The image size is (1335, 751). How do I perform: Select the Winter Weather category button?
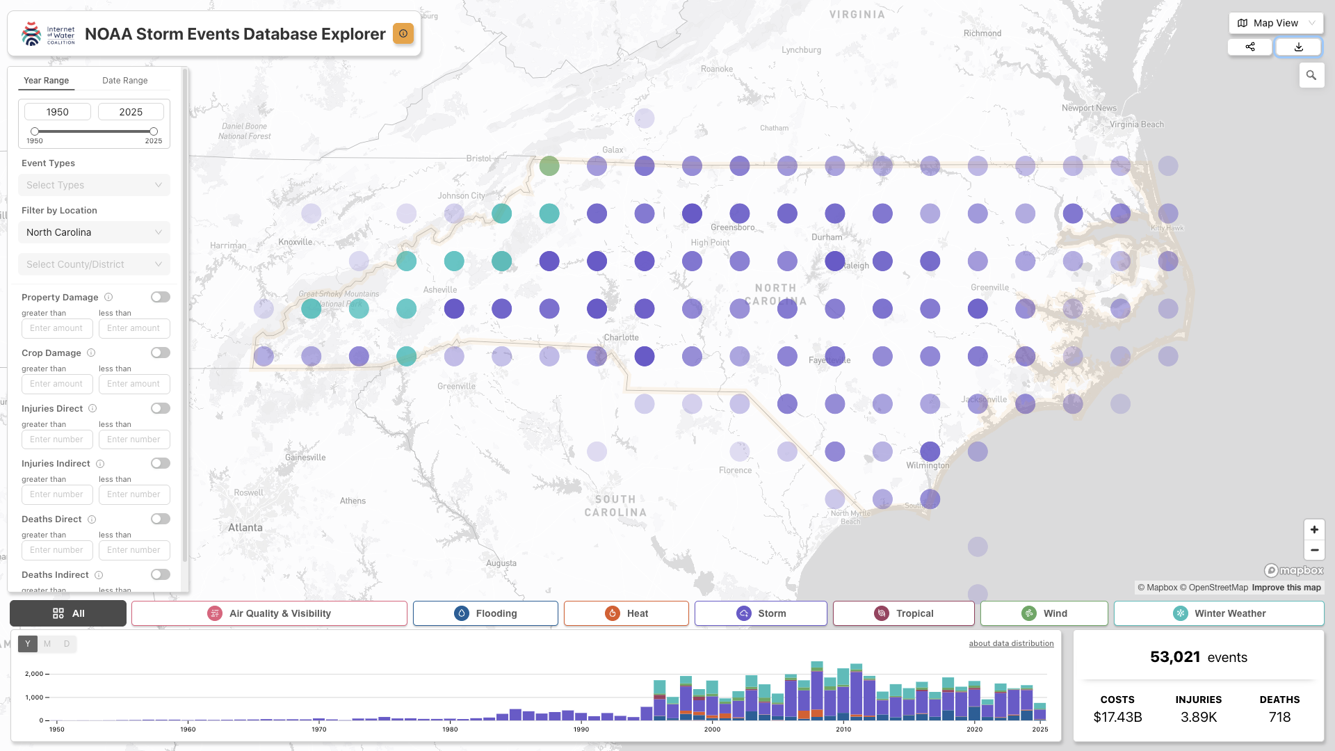(x=1219, y=613)
